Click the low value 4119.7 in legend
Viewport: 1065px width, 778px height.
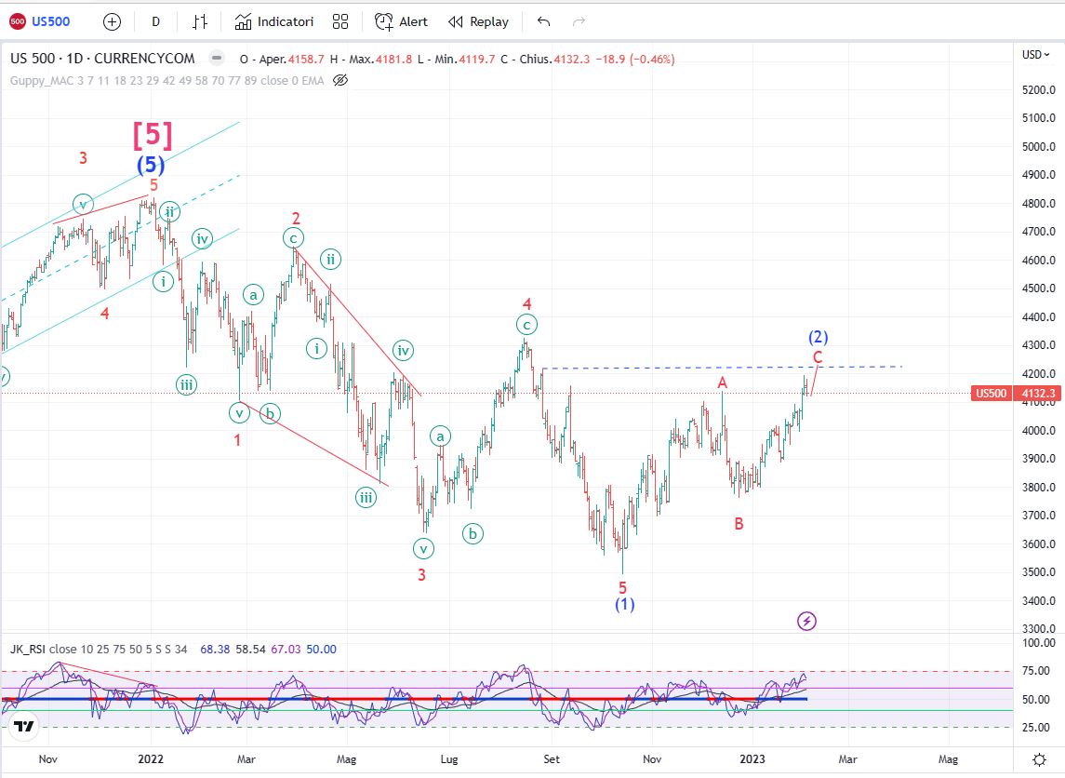(477, 60)
